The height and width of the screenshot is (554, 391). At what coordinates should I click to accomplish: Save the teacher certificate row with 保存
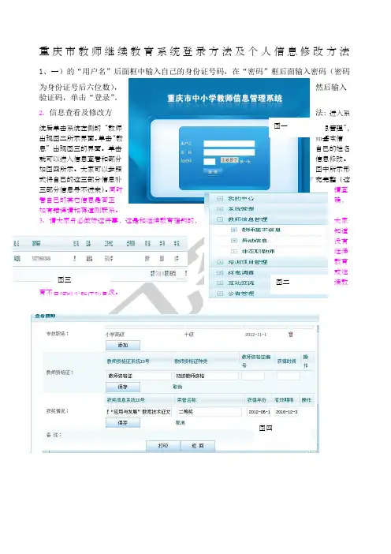tap(123, 387)
